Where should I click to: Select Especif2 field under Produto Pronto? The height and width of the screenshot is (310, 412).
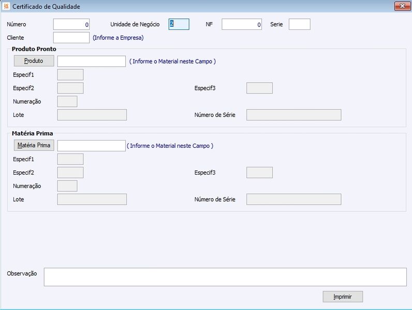70,88
